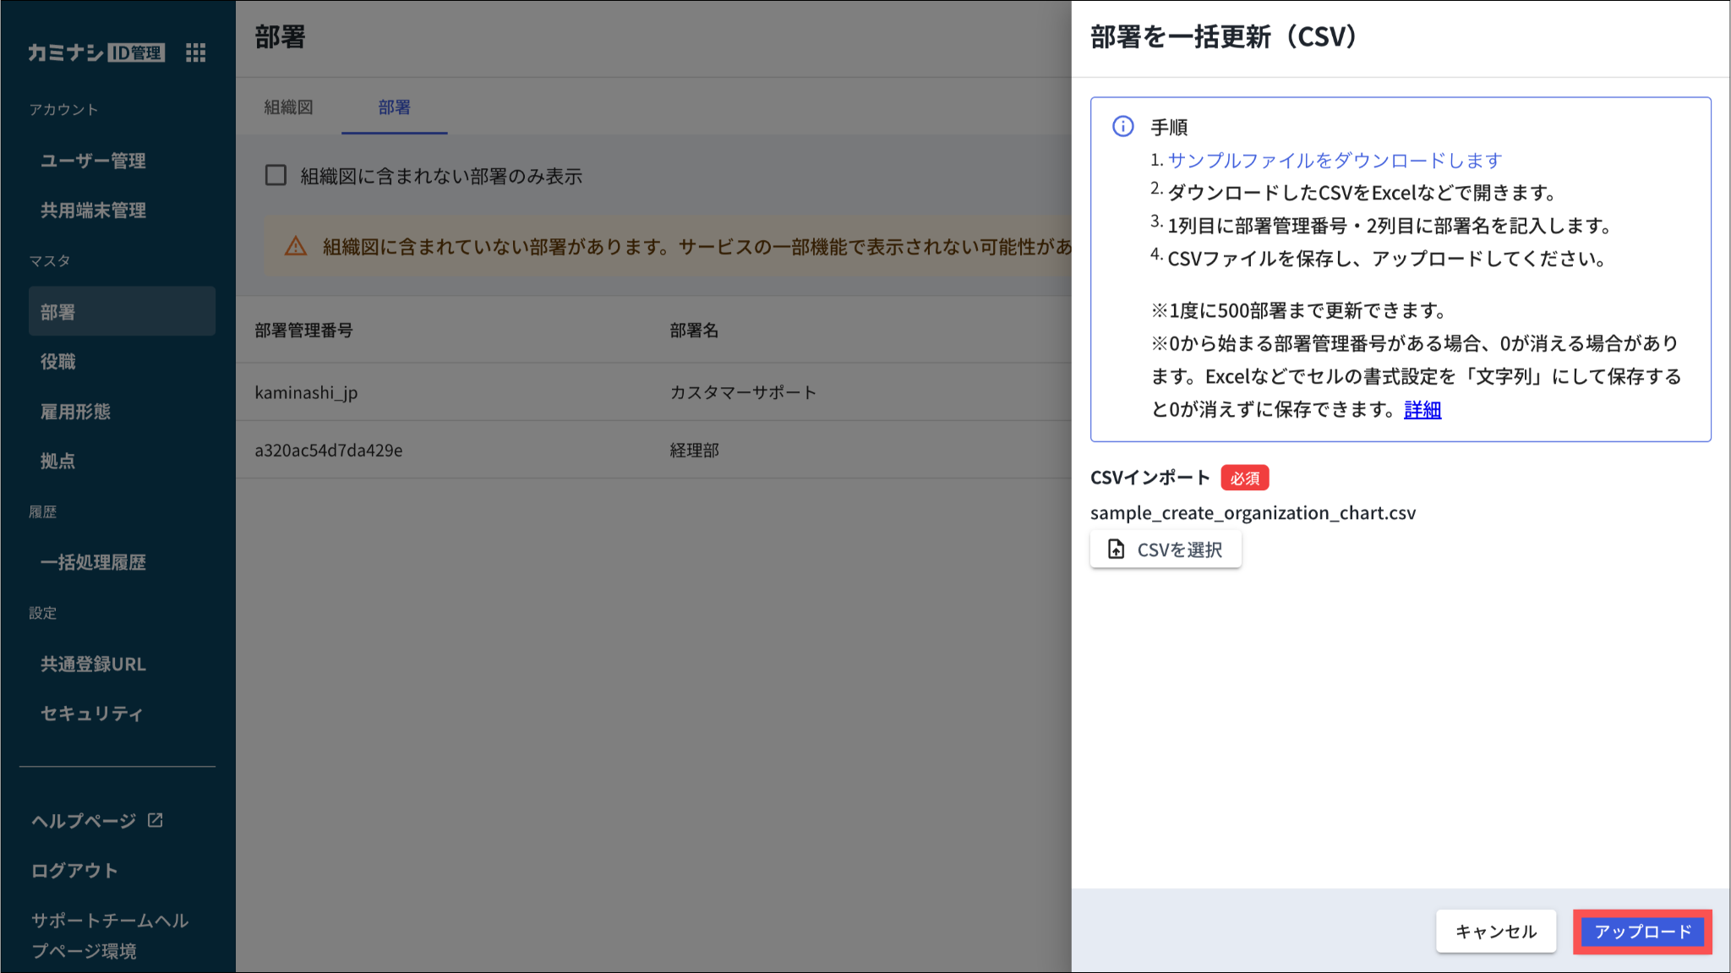Switch to the 組織図 tab

289,107
